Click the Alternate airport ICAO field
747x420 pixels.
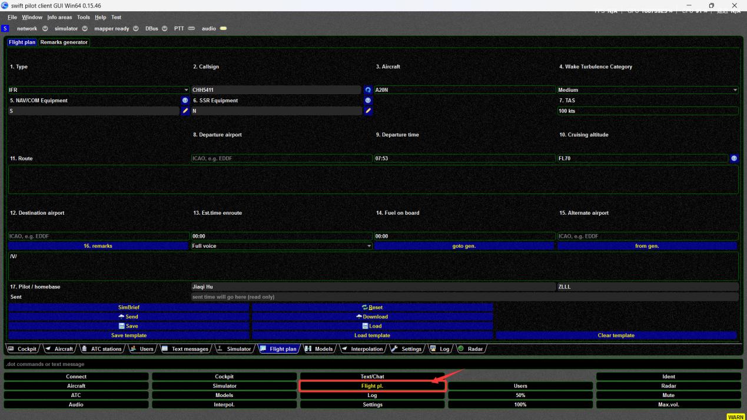(x=648, y=236)
